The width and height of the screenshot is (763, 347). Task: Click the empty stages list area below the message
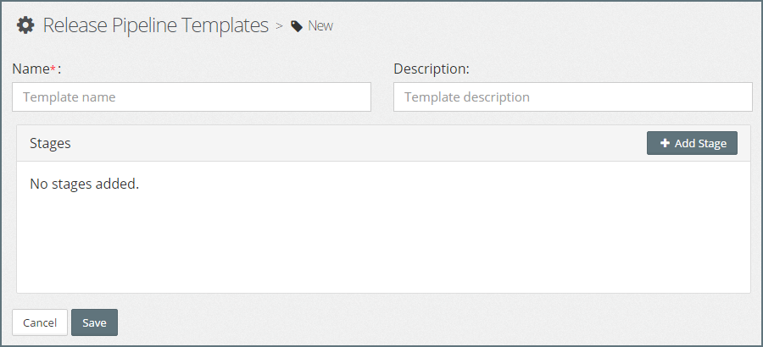(x=381, y=245)
